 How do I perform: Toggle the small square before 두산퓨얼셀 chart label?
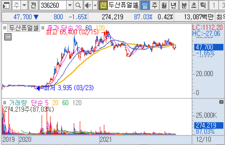[x=4, y=28]
